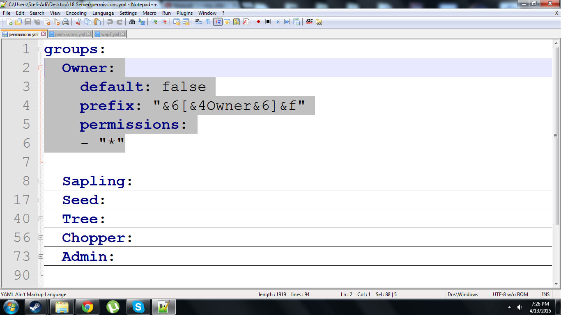This screenshot has height=315, width=561.
Task: Click the Print toolbar icon
Action: (x=66, y=22)
